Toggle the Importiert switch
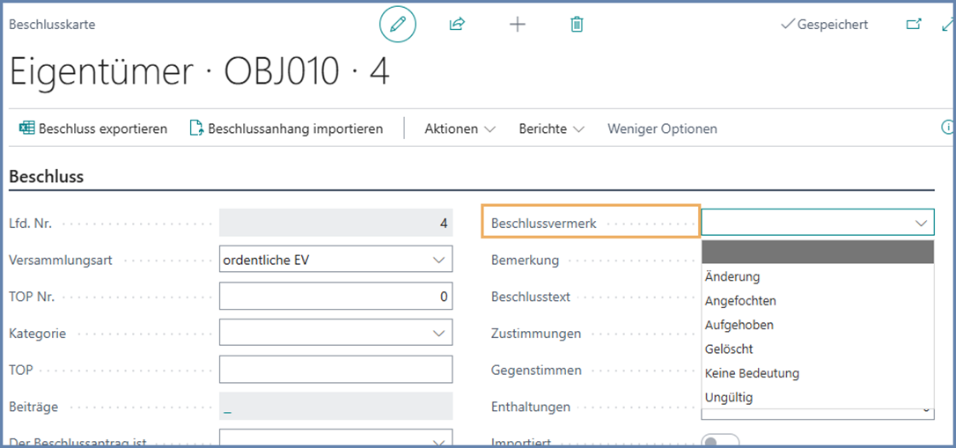This screenshot has width=956, height=448. point(719,442)
